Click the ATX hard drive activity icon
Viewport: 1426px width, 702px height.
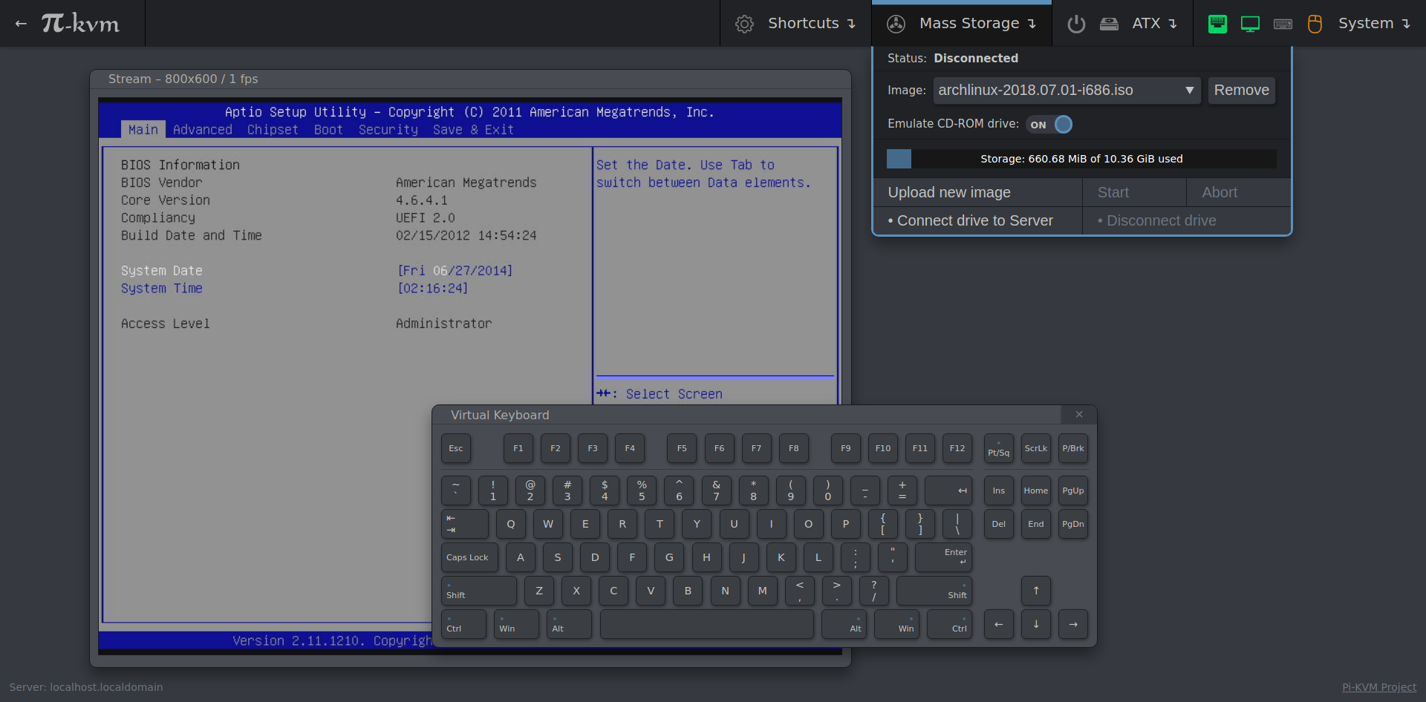click(x=1109, y=24)
